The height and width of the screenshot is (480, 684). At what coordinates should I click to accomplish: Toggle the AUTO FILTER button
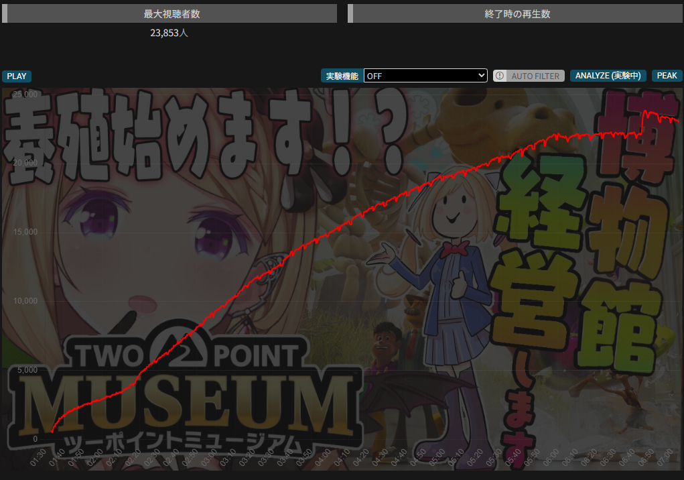(x=529, y=76)
